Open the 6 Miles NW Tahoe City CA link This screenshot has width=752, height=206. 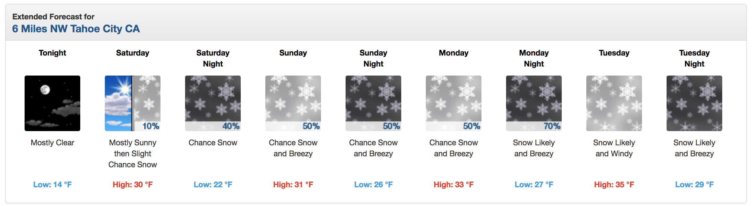pos(76,29)
